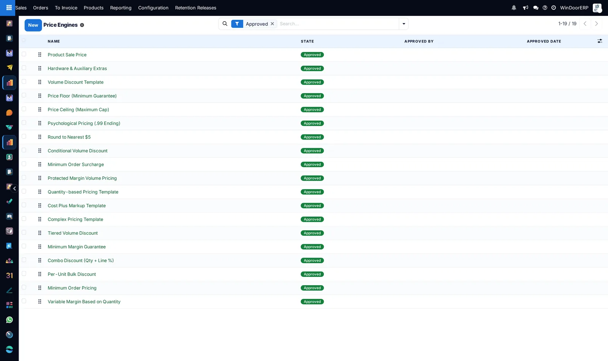Screen dimensions: 608x361
Task: Check the Product Sale Price row
Action: point(24,54)
